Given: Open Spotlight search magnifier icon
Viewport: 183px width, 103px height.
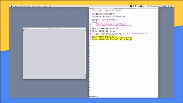Looking at the screenshot, I should point(168,6).
